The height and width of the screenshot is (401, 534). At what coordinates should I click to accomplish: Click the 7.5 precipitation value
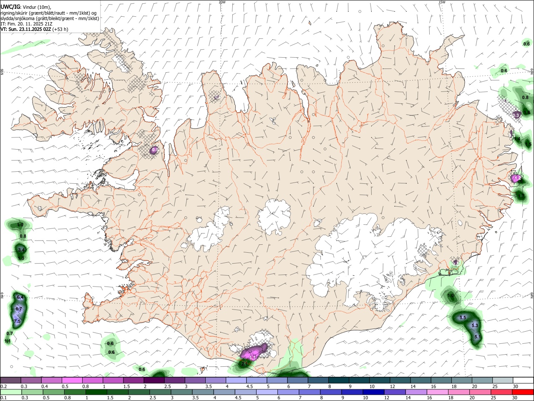(17, 322)
